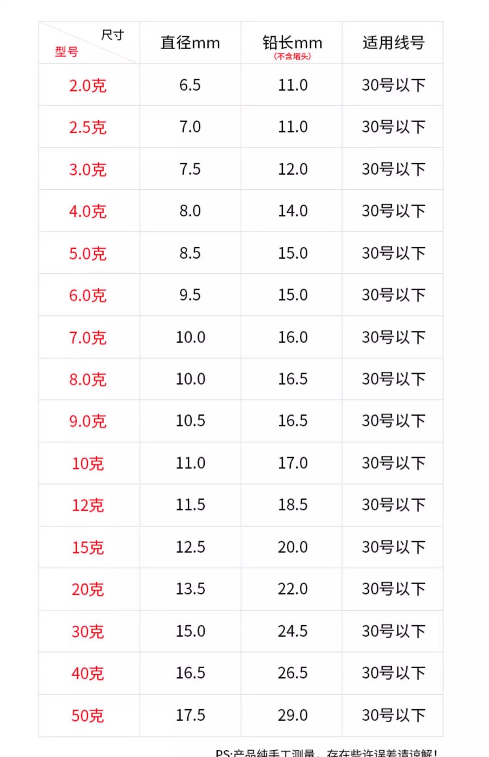Click the 30克 row label
This screenshot has width=489, height=757.
pyautogui.click(x=88, y=632)
